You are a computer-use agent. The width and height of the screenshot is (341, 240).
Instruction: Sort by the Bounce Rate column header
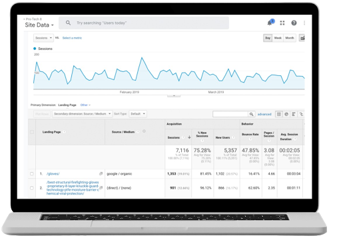click(250, 134)
